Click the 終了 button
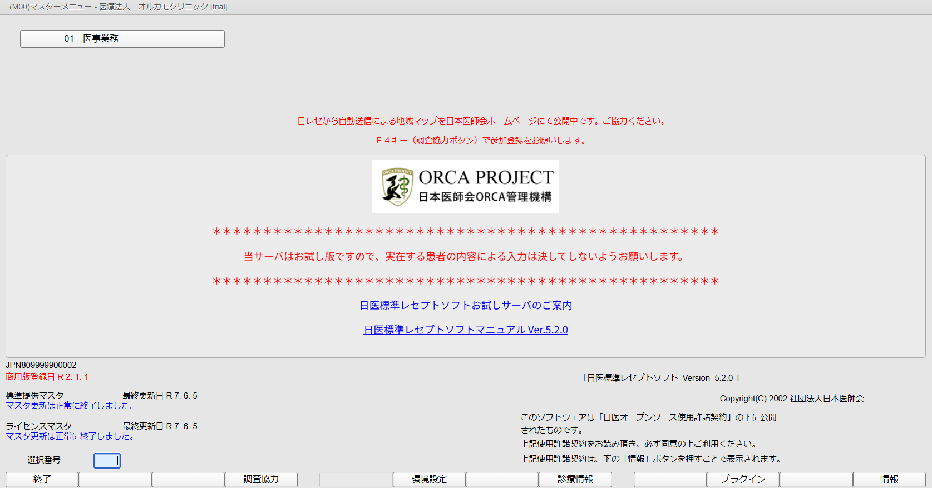Image resolution: width=932 pixels, height=488 pixels. click(x=42, y=479)
